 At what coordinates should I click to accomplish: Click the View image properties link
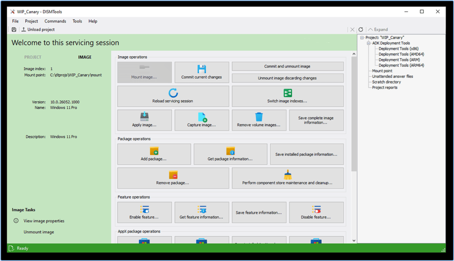point(44,221)
